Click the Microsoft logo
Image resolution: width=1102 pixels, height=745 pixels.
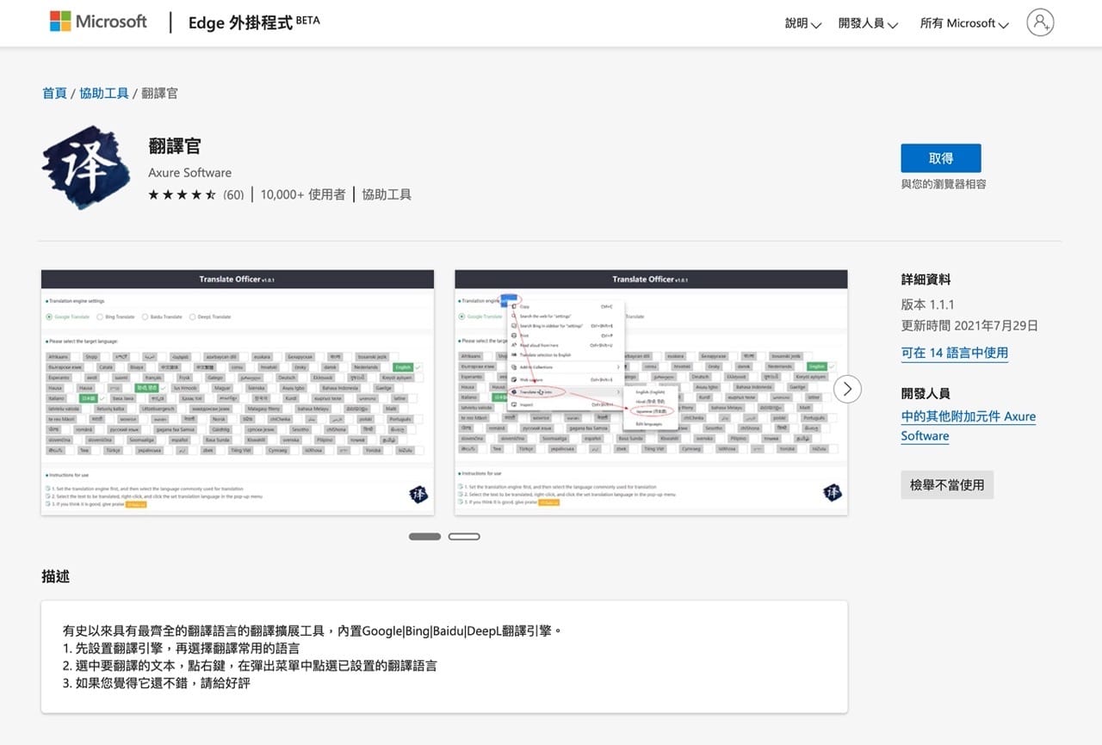(x=98, y=22)
